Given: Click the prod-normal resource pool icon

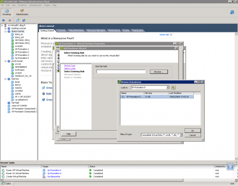Looking at the screenshot, I should (9, 61).
